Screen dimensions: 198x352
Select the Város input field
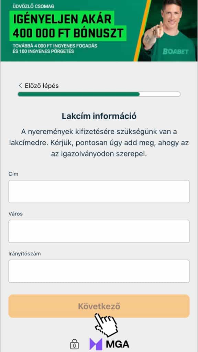pos(99,231)
